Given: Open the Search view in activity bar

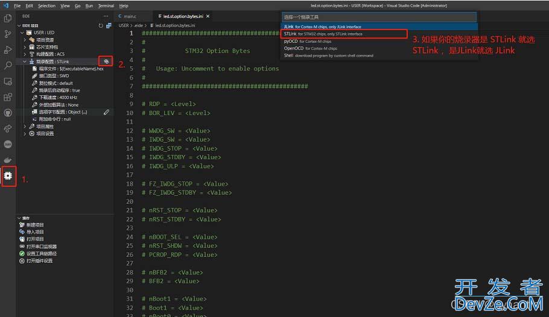Looking at the screenshot, I should [x=8, y=66].
